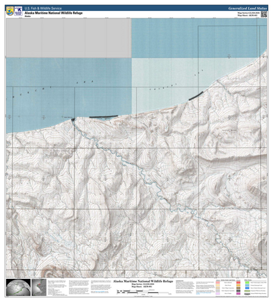Pick the orange legend swatch
This screenshot has height=302, width=273.
click(238, 285)
